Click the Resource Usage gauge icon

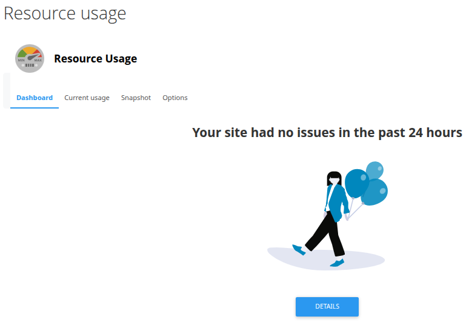30,58
